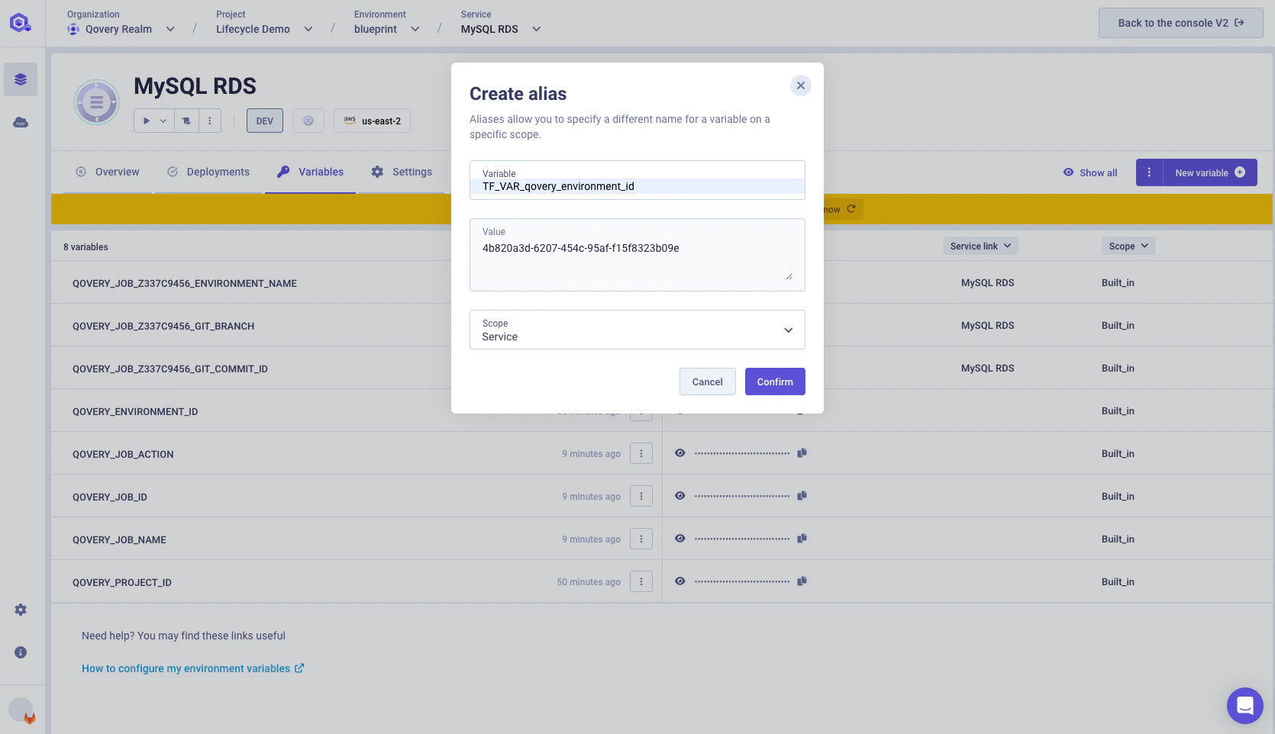1275x734 pixels.
Task: Select the Variables tab
Action: [310, 172]
